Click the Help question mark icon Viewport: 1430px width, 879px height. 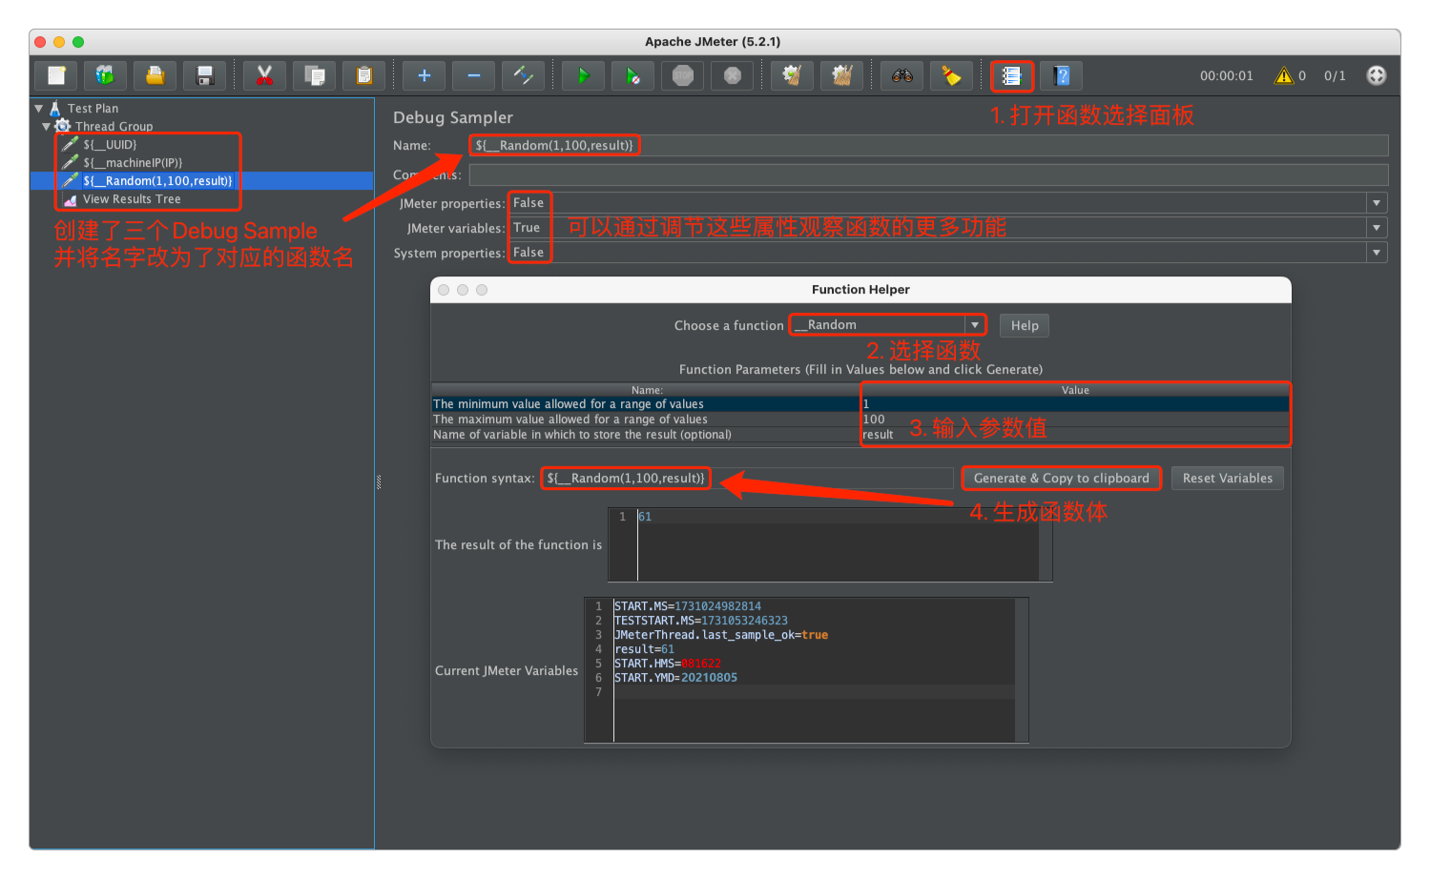pos(1061,75)
